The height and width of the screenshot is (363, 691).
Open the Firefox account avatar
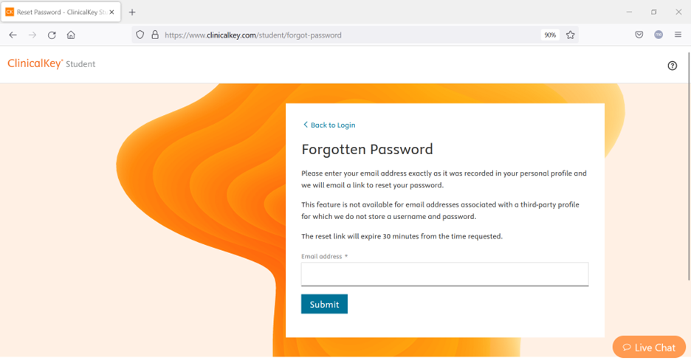click(659, 35)
